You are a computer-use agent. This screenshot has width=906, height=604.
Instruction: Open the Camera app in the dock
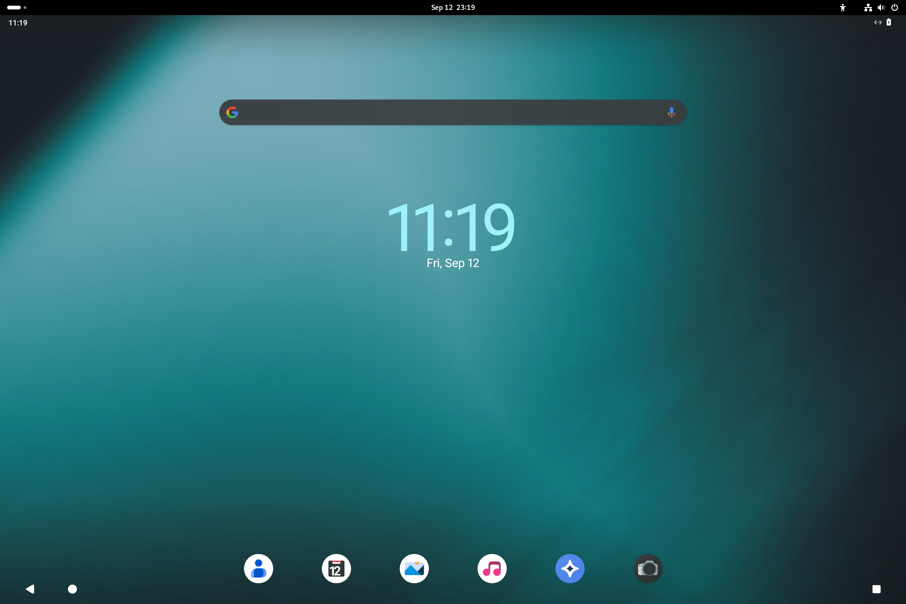point(647,569)
